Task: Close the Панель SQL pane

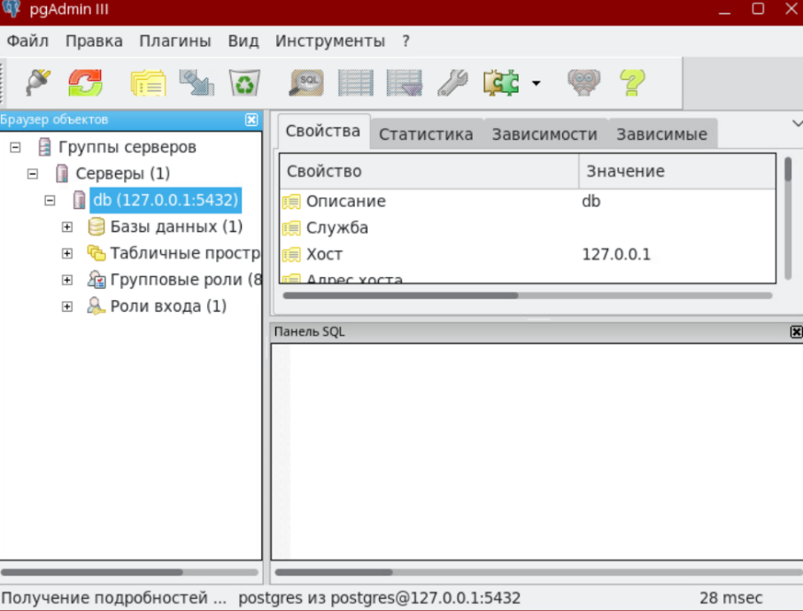Action: [x=796, y=332]
